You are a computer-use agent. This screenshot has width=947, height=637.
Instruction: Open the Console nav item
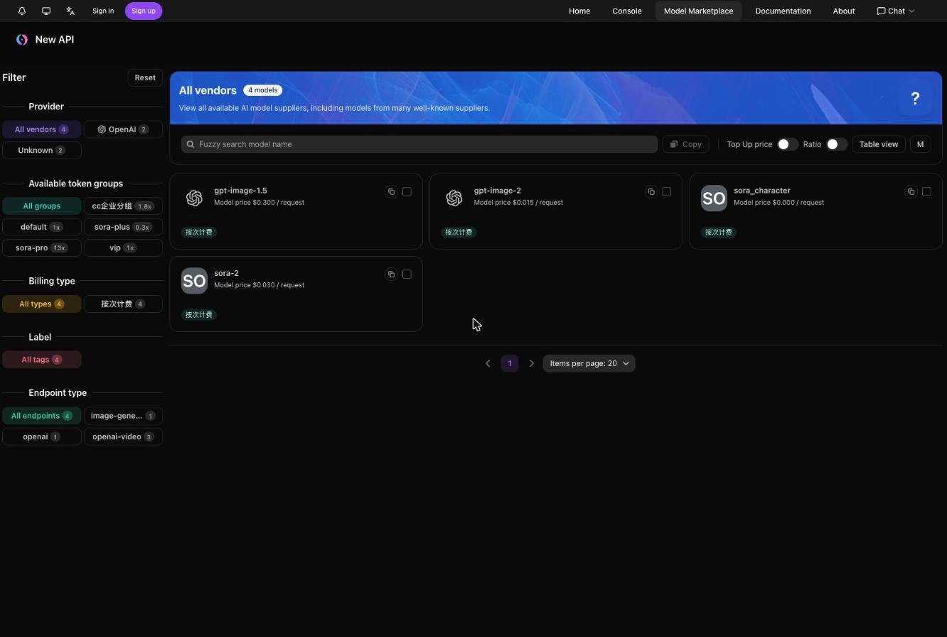(627, 11)
